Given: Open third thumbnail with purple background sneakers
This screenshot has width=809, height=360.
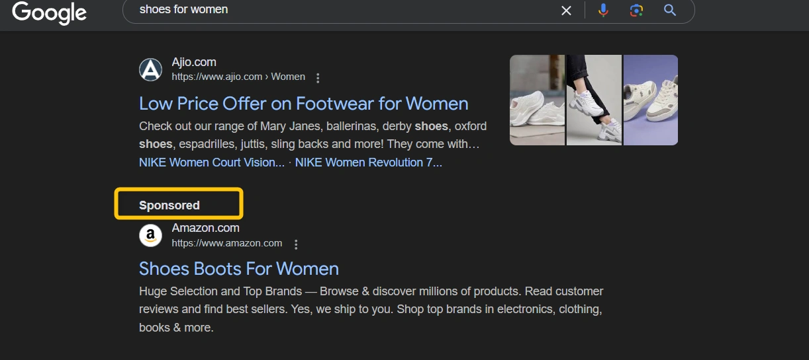Looking at the screenshot, I should click(651, 100).
